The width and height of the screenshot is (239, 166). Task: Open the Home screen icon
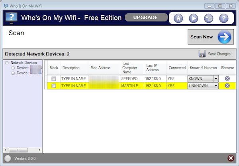pos(178,18)
